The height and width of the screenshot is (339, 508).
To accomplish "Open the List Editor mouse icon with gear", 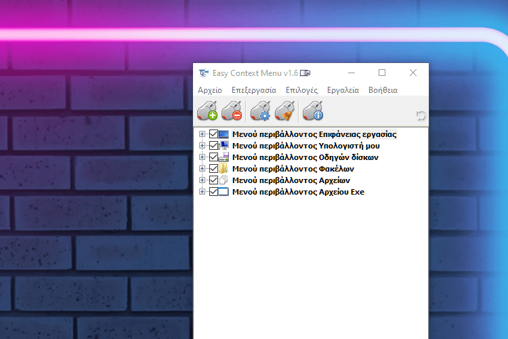I will [260, 111].
